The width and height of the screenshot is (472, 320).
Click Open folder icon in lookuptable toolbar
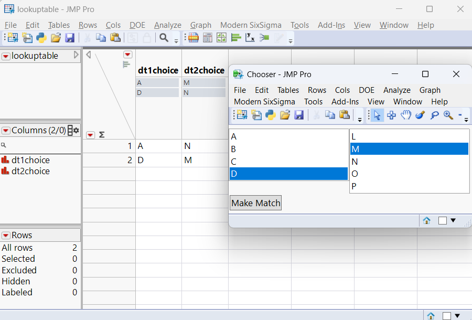pos(56,38)
